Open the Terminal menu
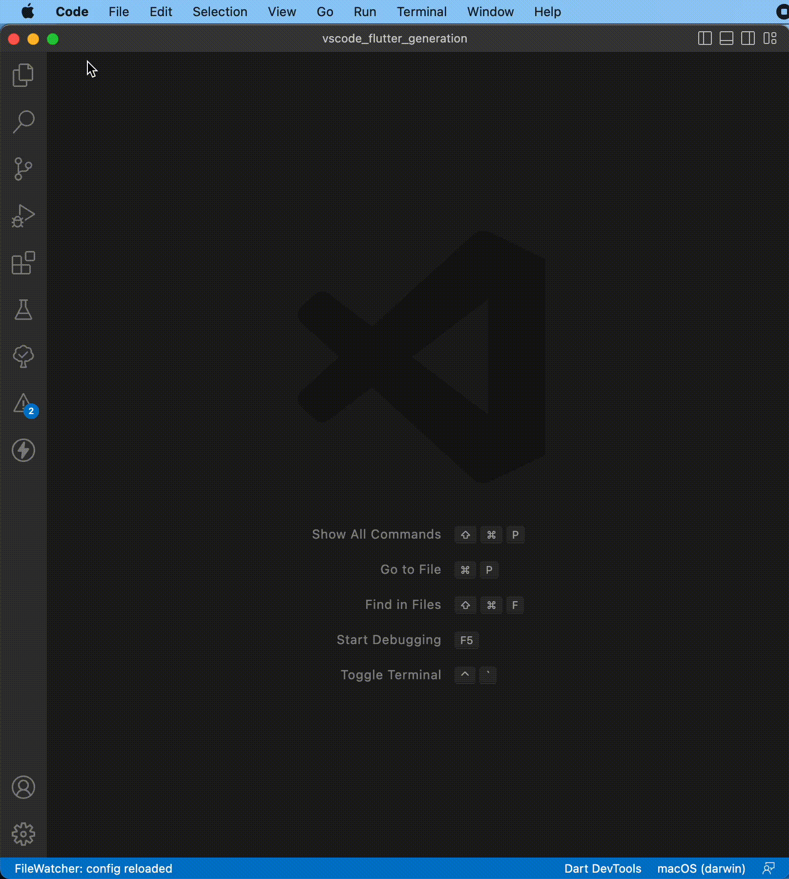 tap(422, 12)
